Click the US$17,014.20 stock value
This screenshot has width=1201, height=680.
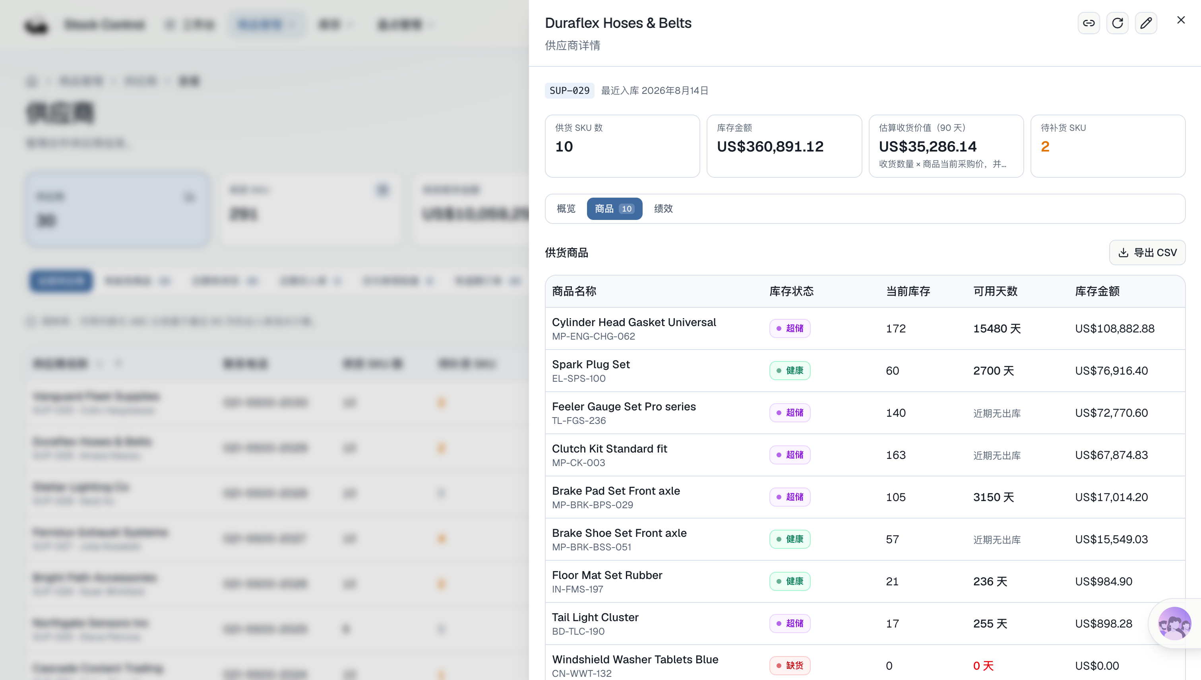1112,497
